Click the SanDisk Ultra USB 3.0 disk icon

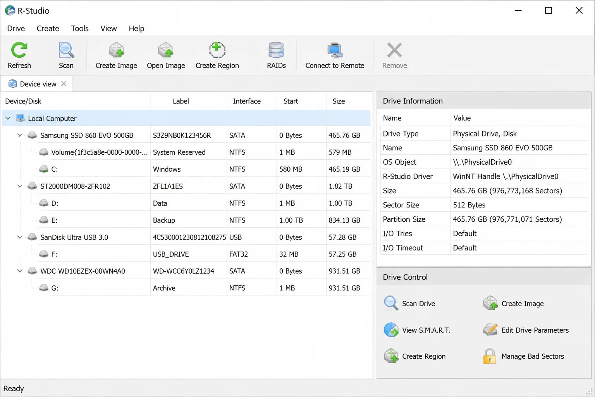(x=32, y=237)
